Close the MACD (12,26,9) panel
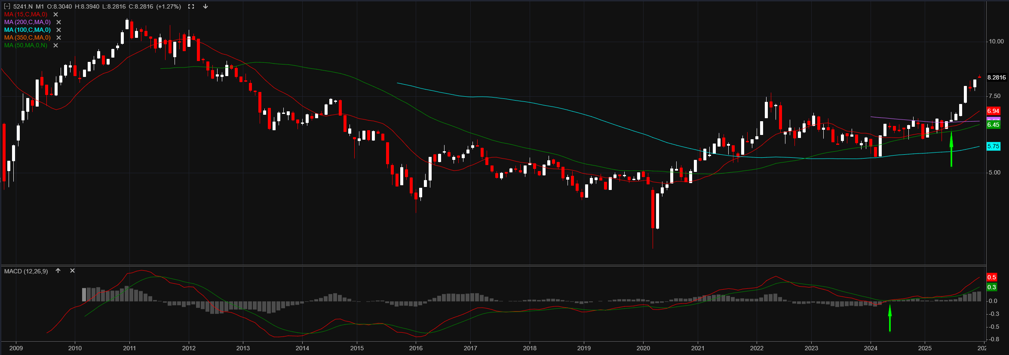The width and height of the screenshot is (1009, 355). [72, 271]
